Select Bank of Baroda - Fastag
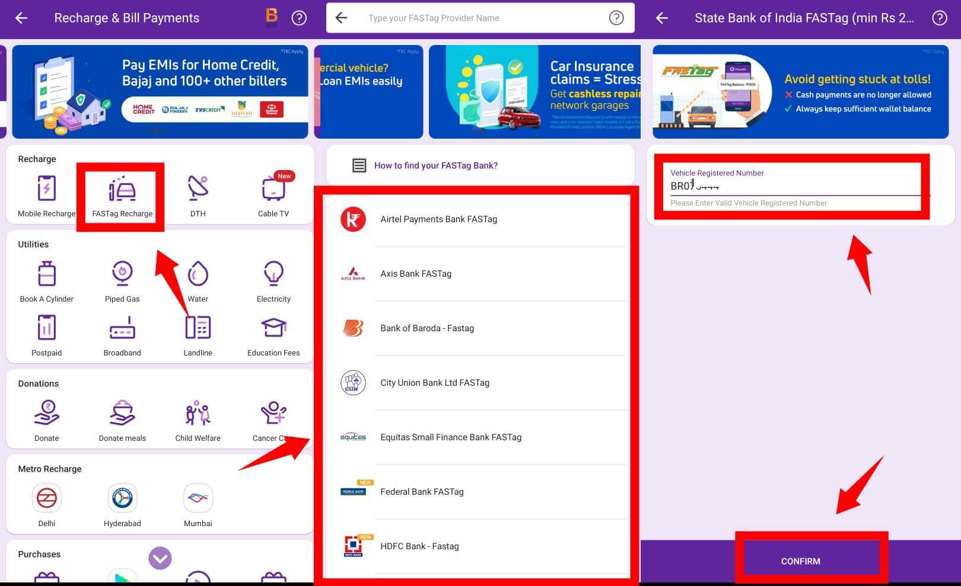961x586 pixels. pyautogui.click(x=479, y=328)
